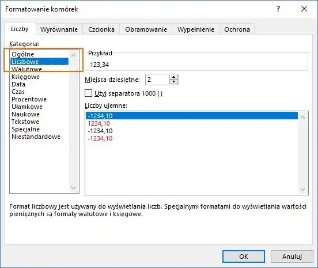Click the Anuluj button
This screenshot has width=318, height=268.
click(292, 256)
